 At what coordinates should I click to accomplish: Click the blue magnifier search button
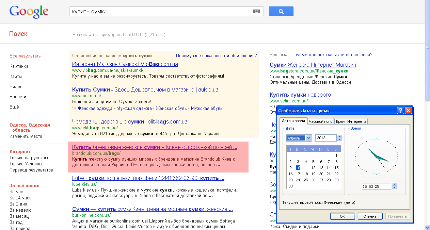(x=281, y=12)
